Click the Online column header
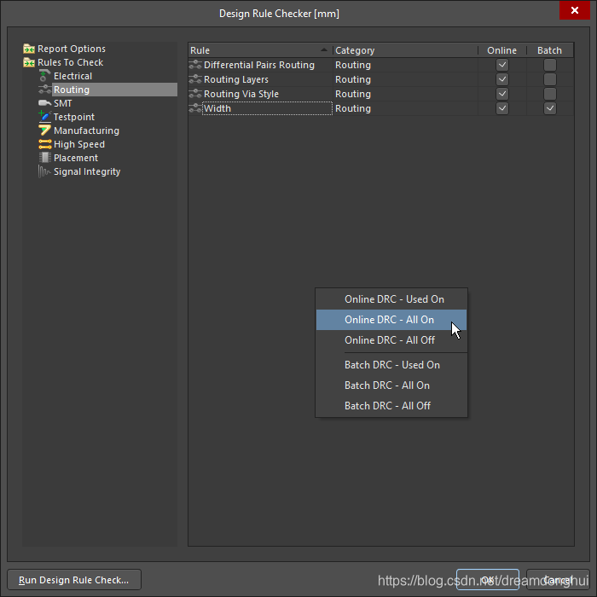The image size is (597, 597). pyautogui.click(x=502, y=50)
